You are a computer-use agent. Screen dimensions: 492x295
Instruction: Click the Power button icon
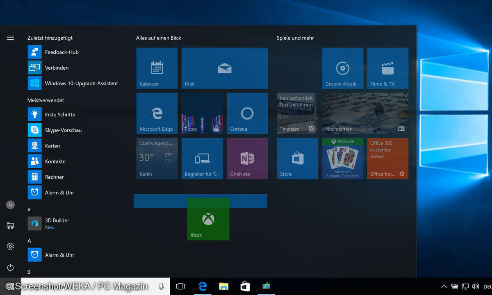tap(10, 268)
